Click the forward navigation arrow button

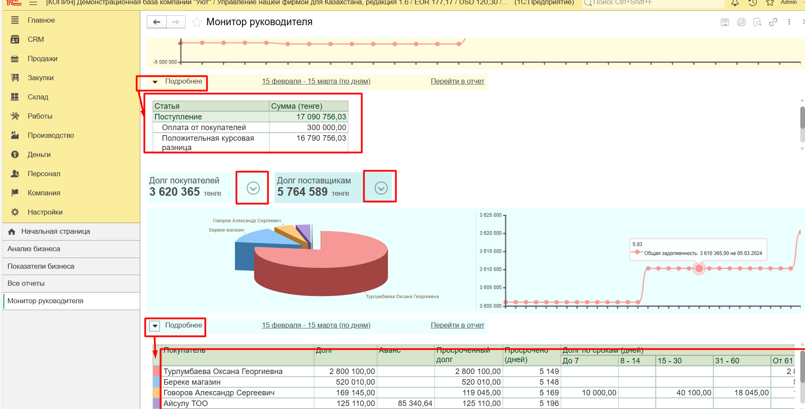(x=176, y=22)
